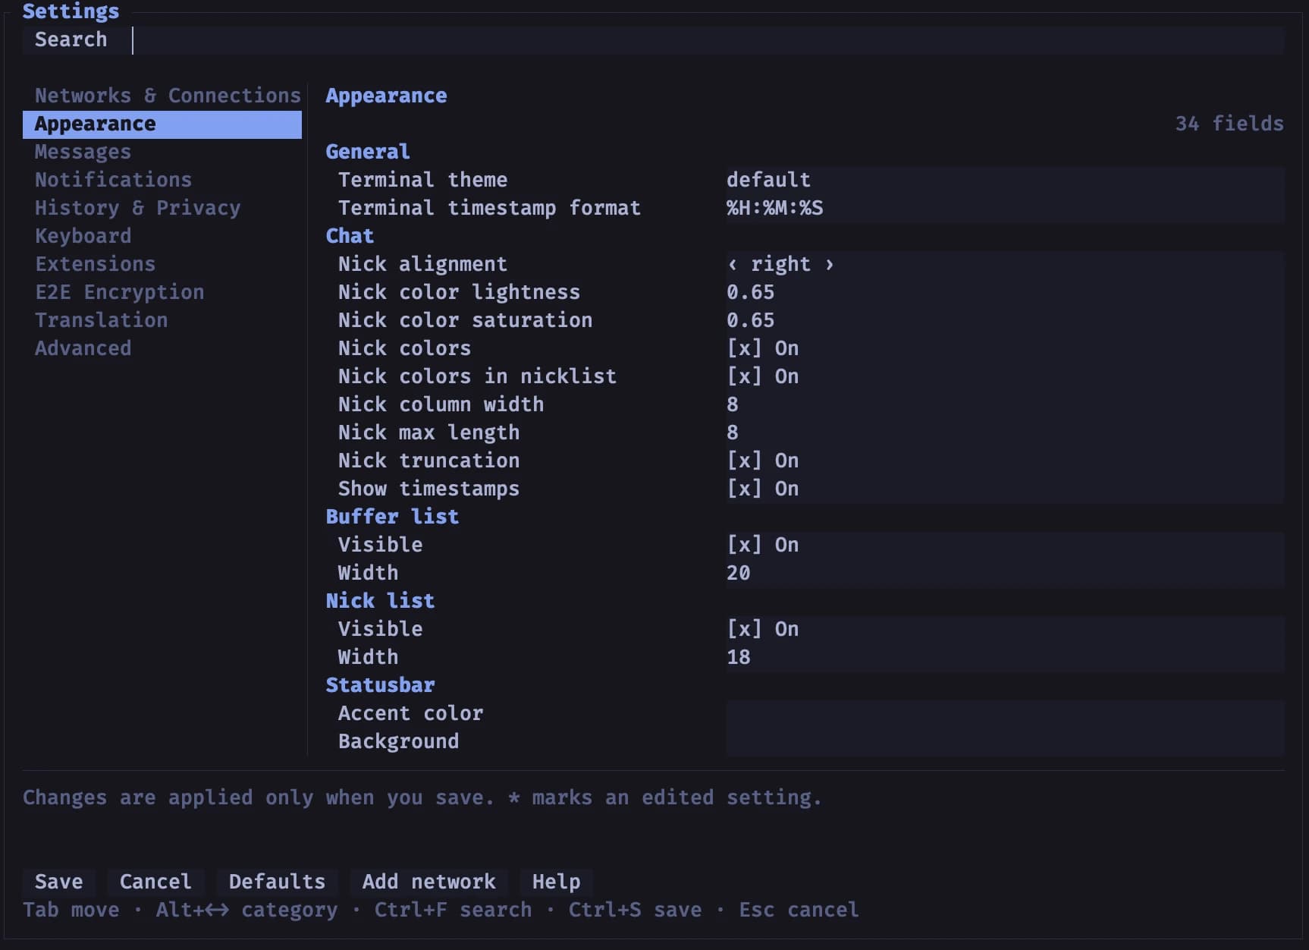Select the Appearance category
Image resolution: width=1309 pixels, height=950 pixels.
162,124
